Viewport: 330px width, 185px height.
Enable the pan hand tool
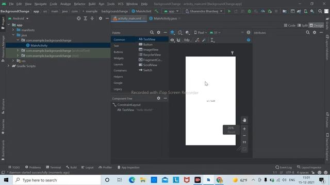click(244, 120)
